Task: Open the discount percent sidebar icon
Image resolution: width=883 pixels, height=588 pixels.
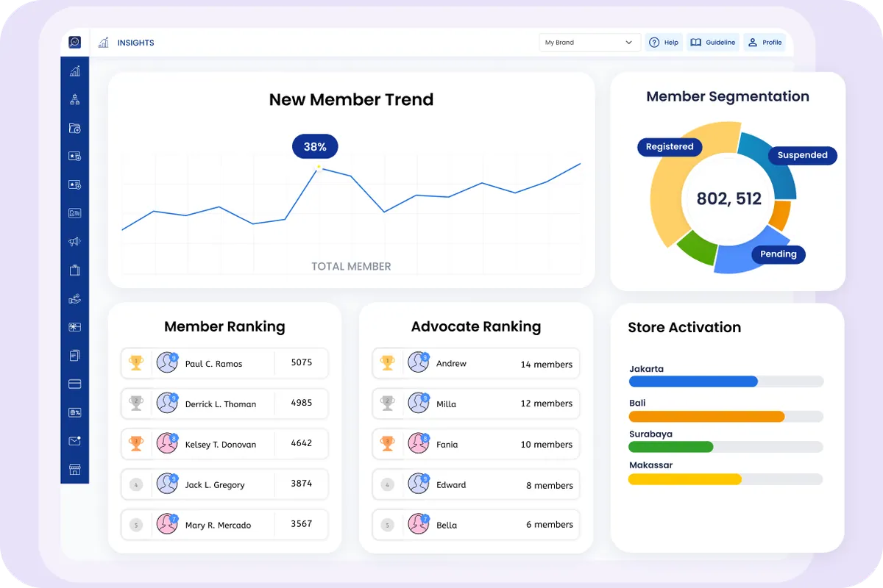Action: click(74, 412)
